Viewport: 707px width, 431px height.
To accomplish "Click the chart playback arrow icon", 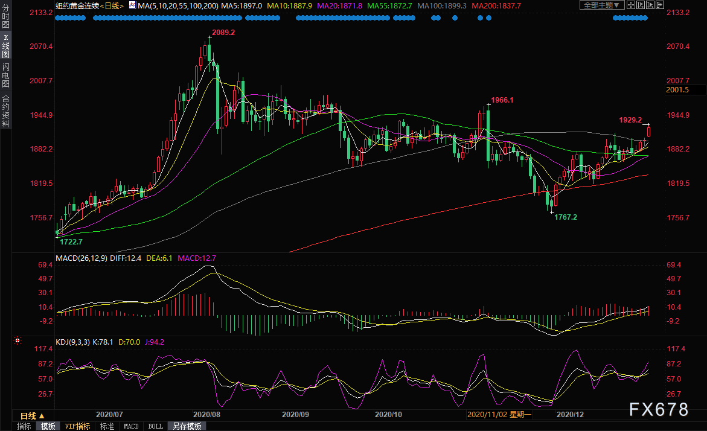I will (x=650, y=5).
